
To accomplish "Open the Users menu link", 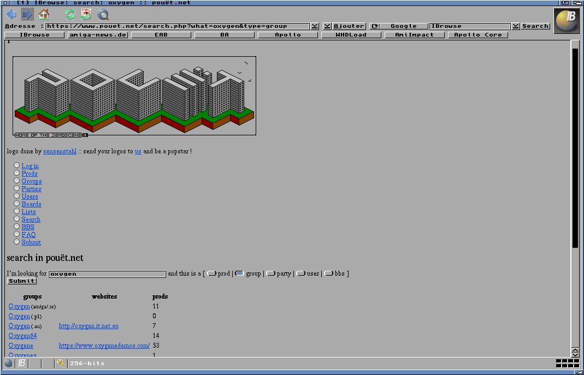I will (30, 197).
